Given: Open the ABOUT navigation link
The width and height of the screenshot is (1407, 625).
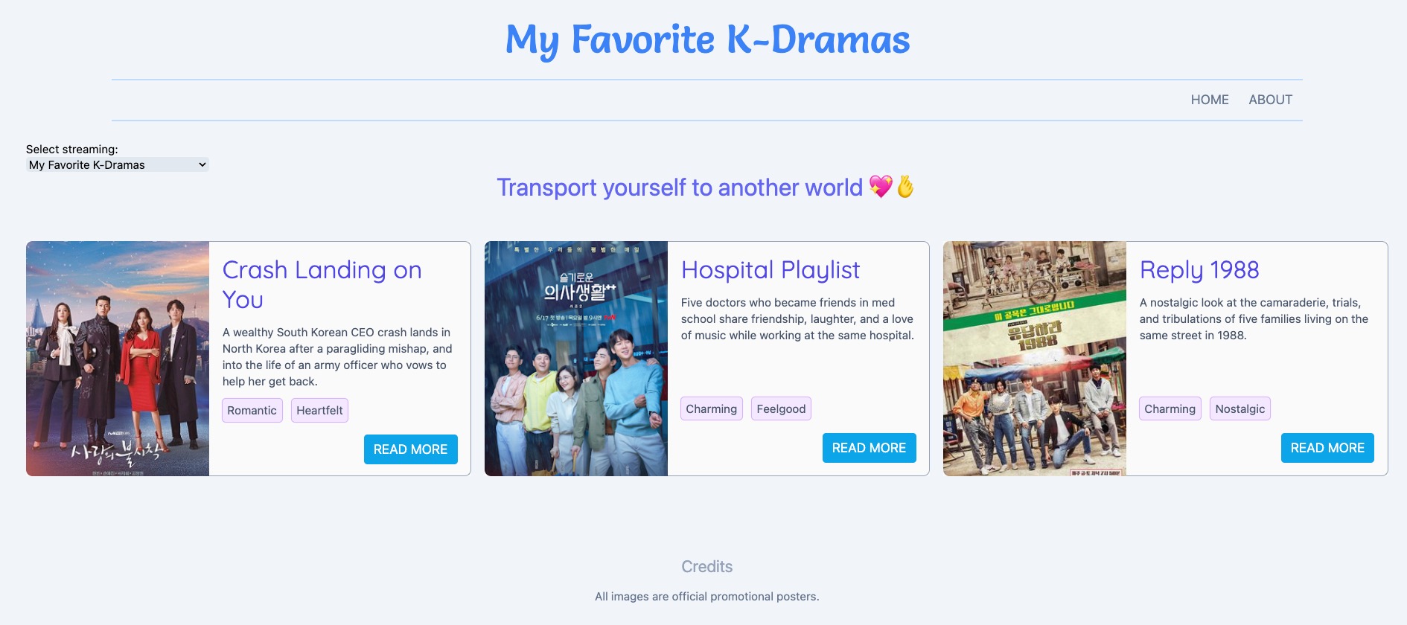Looking at the screenshot, I should pyautogui.click(x=1270, y=100).
